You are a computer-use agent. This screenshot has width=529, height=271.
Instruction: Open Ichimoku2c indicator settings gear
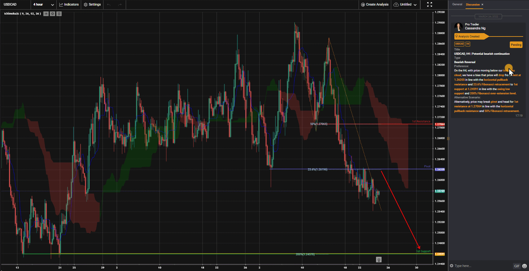pyautogui.click(x=53, y=14)
